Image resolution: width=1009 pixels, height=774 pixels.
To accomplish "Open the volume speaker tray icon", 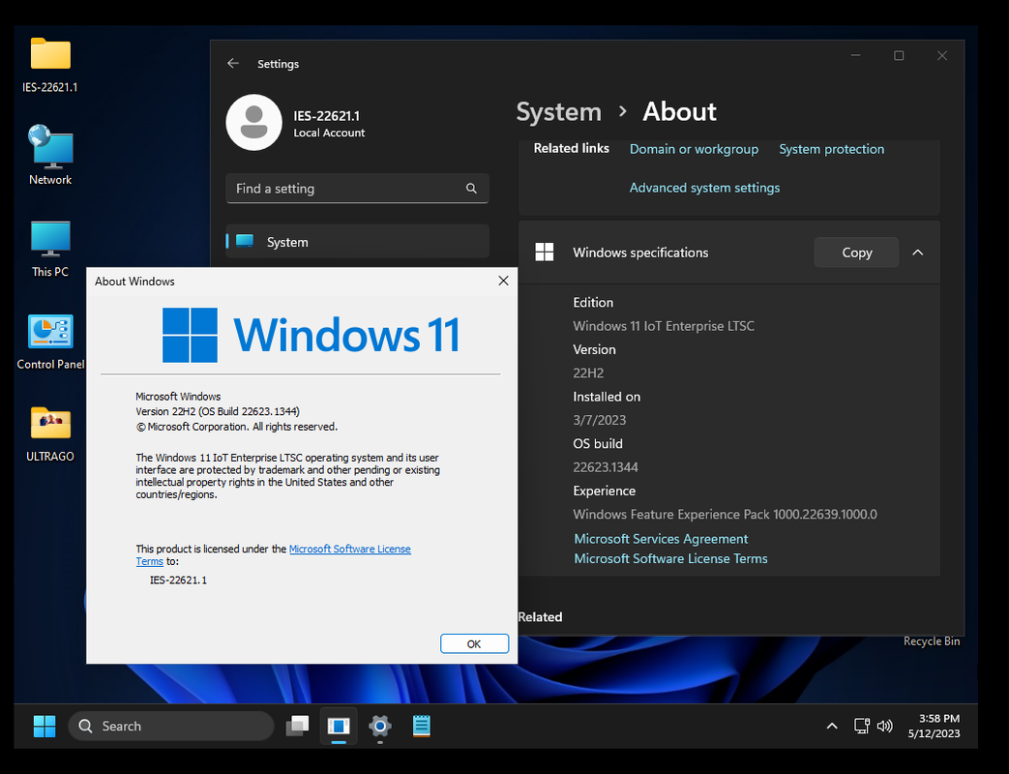I will pos(885,726).
